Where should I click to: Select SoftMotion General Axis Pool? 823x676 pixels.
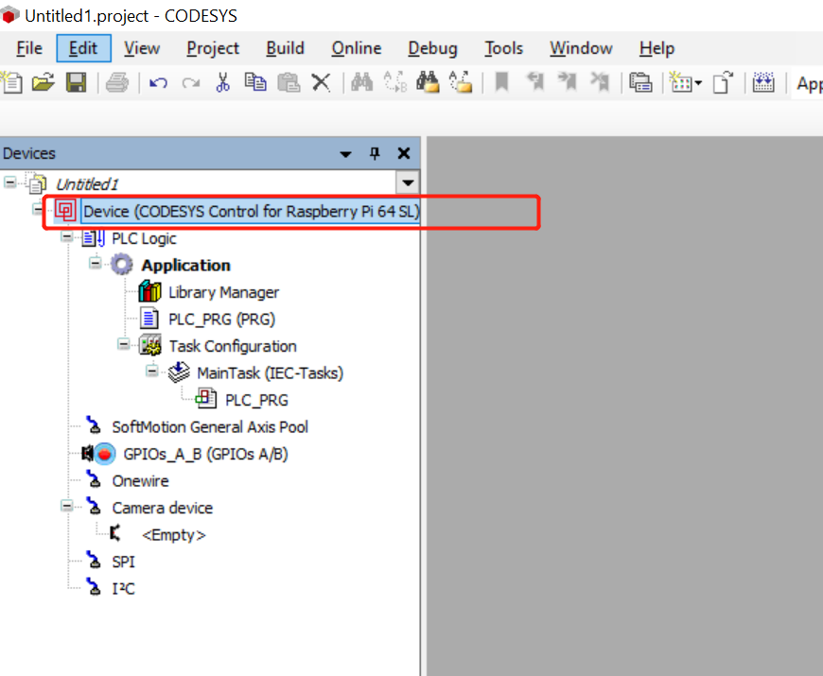[x=210, y=427]
